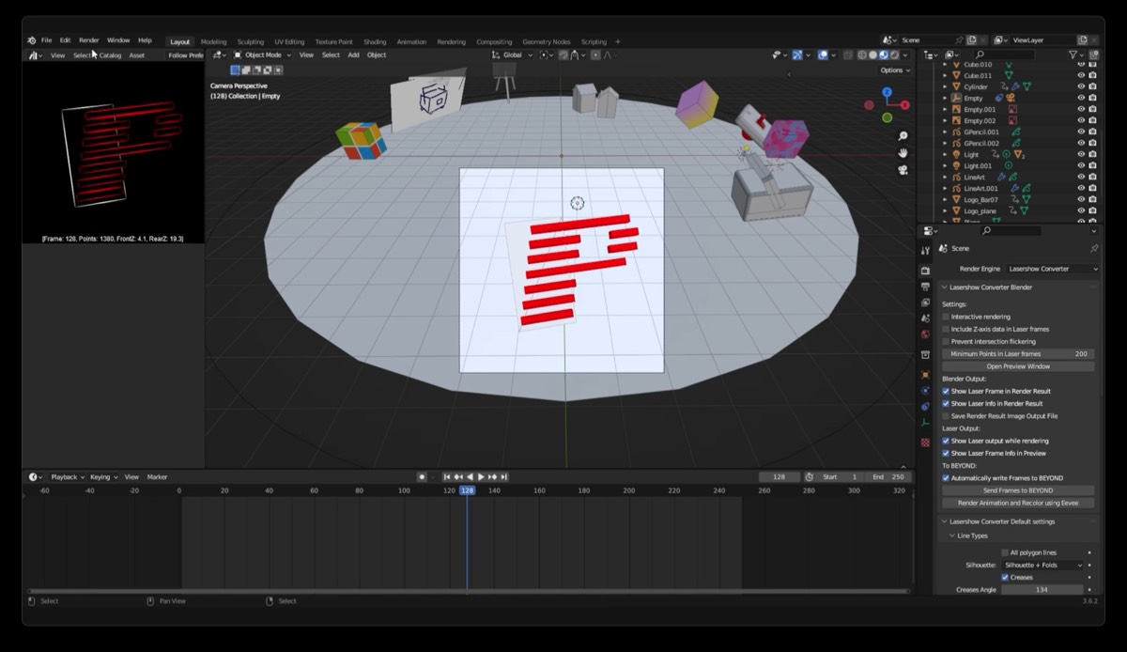Toggle camera view icon in viewport

click(x=903, y=170)
